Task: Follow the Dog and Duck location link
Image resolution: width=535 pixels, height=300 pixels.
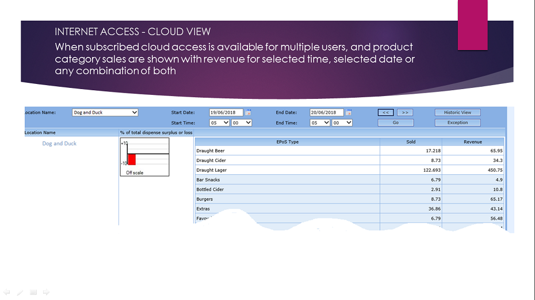Action: [59, 144]
